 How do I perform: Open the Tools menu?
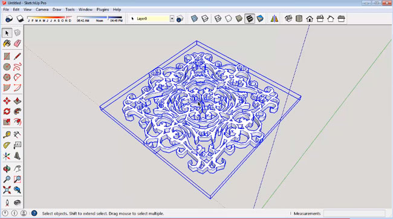70,10
